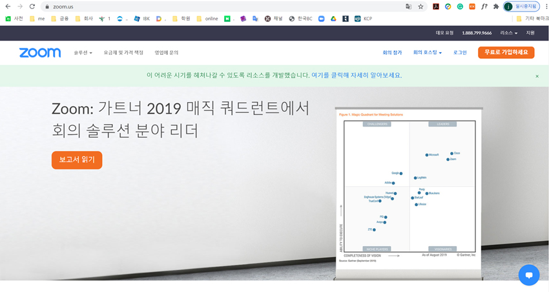Open the 채널 bookmark

(x=273, y=19)
